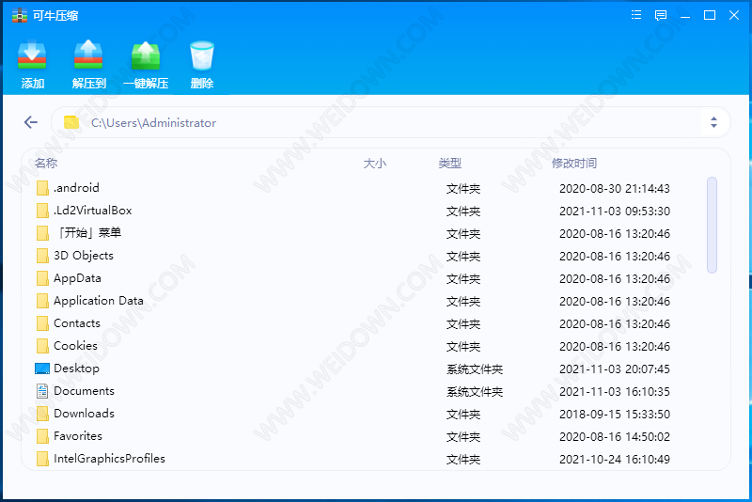
Task: Select the Documents entry
Action: [x=84, y=391]
